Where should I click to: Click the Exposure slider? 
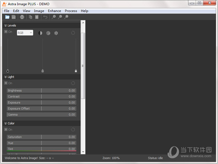point(41,102)
